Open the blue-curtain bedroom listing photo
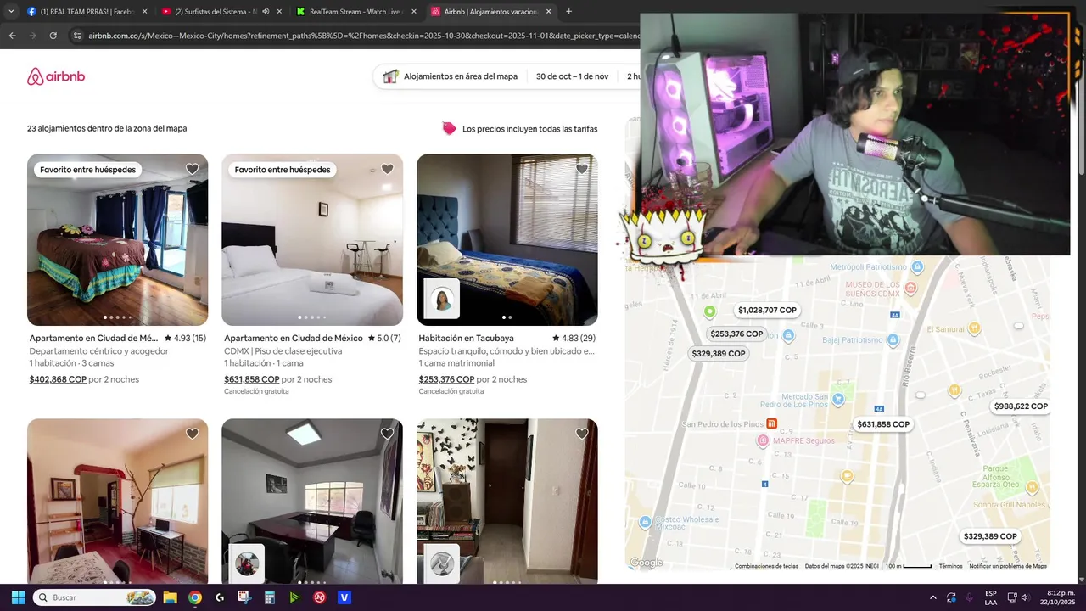The image size is (1086, 611). tap(117, 240)
